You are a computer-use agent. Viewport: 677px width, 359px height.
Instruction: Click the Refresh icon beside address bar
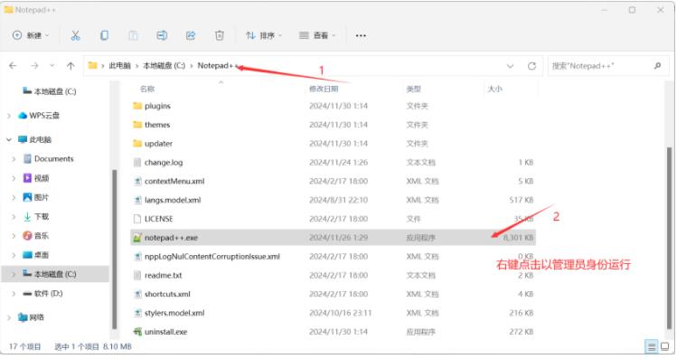531,66
